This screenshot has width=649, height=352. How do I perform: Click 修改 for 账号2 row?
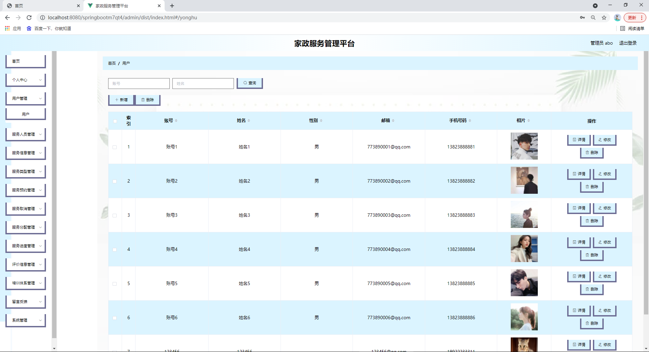click(x=605, y=174)
